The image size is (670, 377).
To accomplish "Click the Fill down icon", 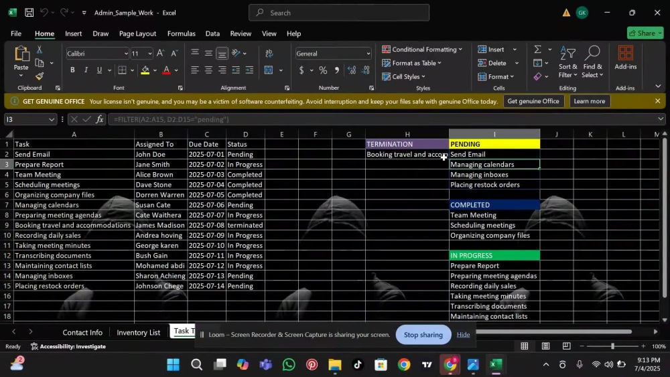I will 537,63.
